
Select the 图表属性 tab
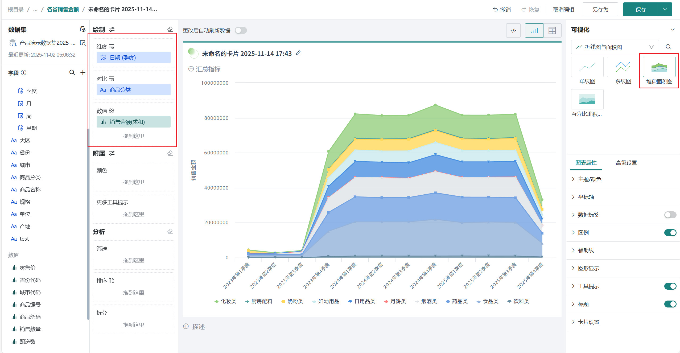[586, 163]
